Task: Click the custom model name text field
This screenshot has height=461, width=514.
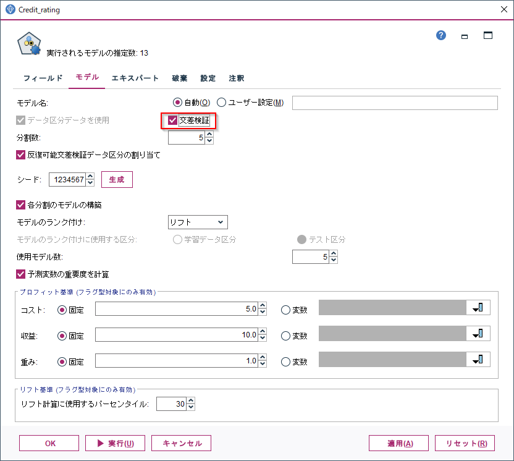Action: click(x=395, y=103)
